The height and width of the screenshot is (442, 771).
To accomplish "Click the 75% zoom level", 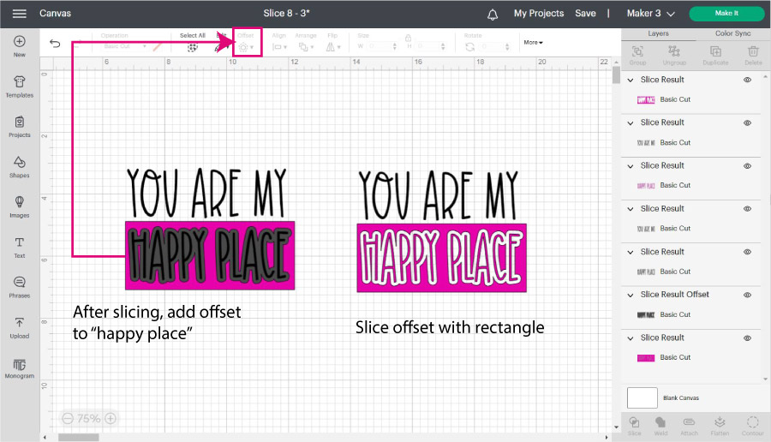I will click(x=88, y=418).
